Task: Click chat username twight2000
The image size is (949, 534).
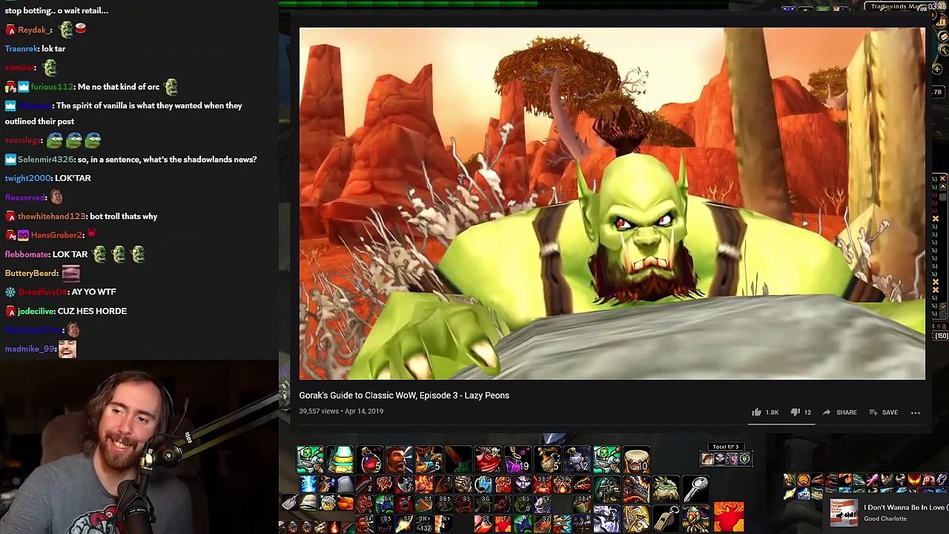Action: [x=27, y=178]
